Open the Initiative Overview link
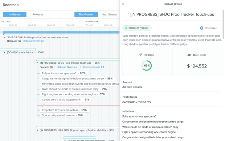The width and height of the screenshot is (225, 141). [x=34, y=41]
